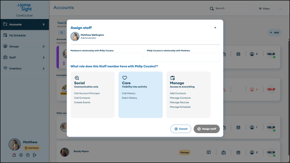Click device status on row above Randy Myers
Screen dimensions: 290x163
coord(271,128)
